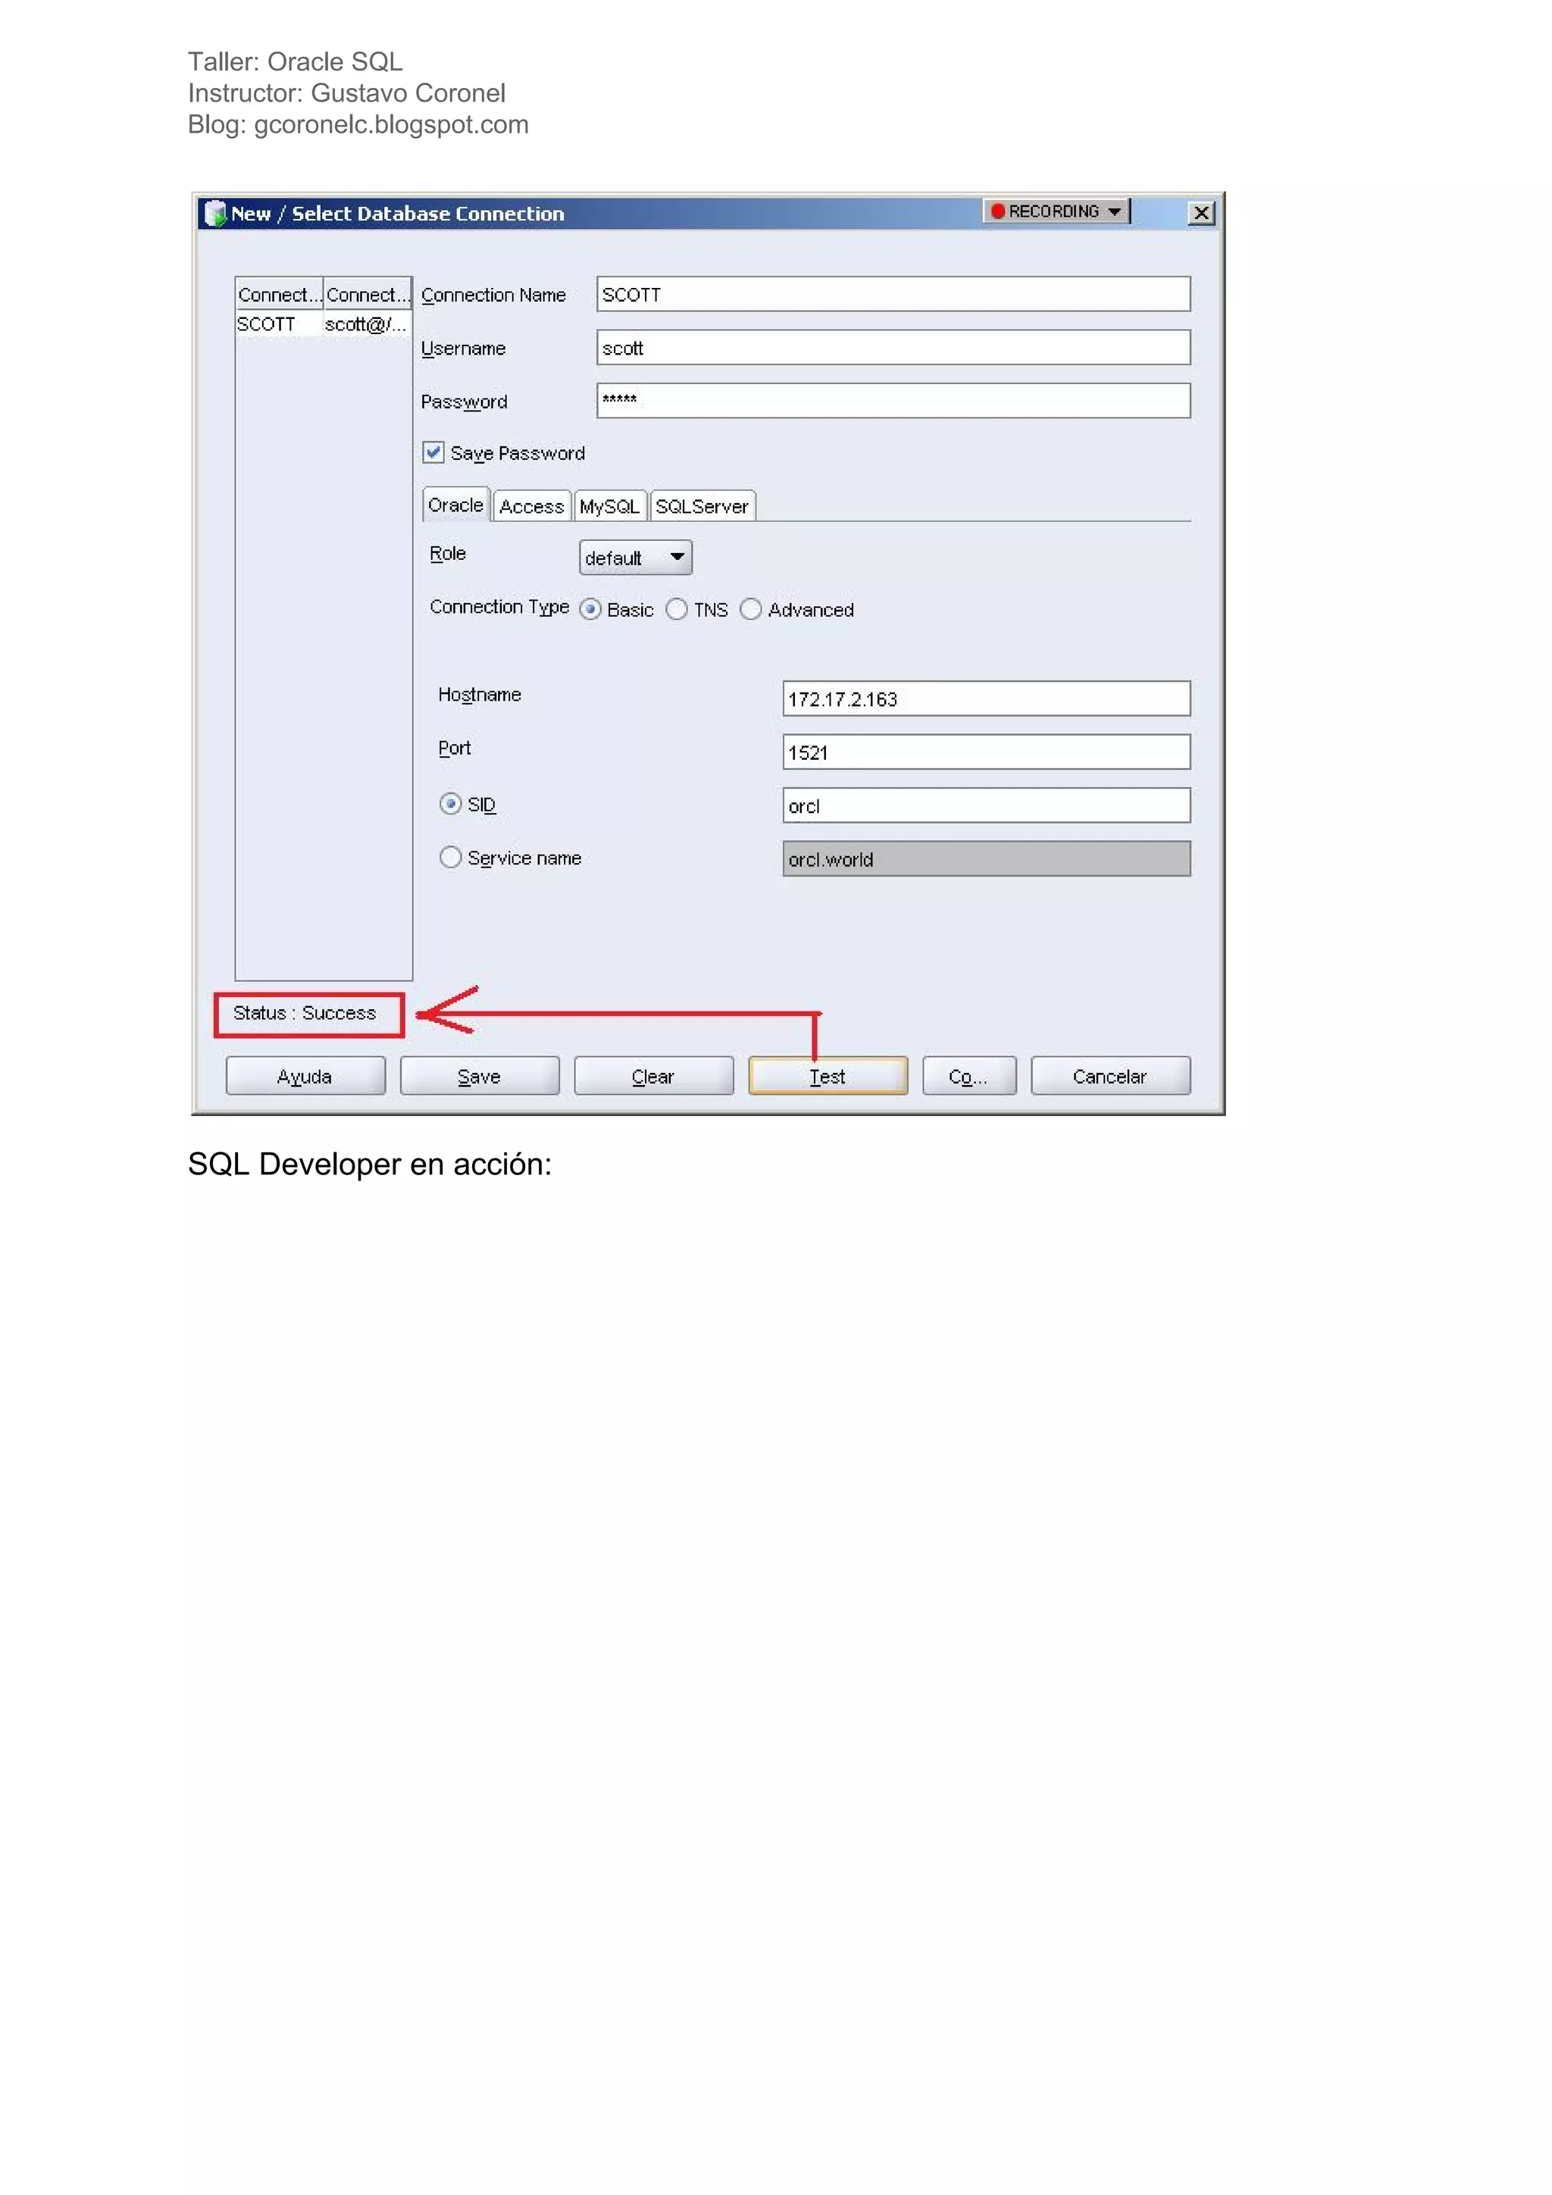Select the SID radio button
Image resolution: width=1552 pixels, height=2195 pixels.
(450, 804)
